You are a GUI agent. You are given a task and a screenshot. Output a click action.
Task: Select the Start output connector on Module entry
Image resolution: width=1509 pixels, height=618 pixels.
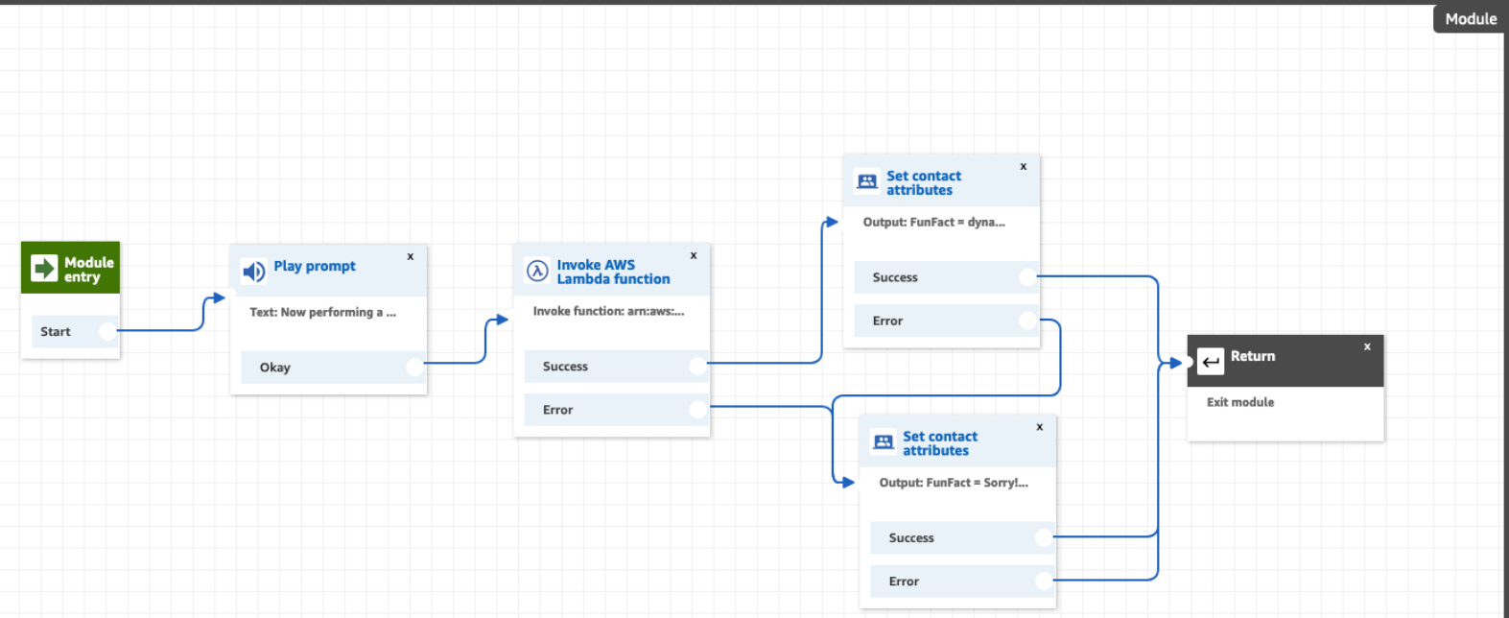coord(107,331)
